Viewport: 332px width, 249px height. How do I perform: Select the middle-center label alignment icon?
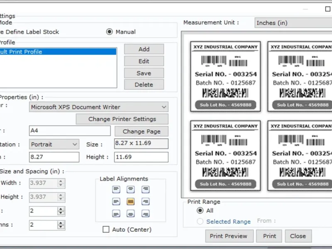(131, 202)
